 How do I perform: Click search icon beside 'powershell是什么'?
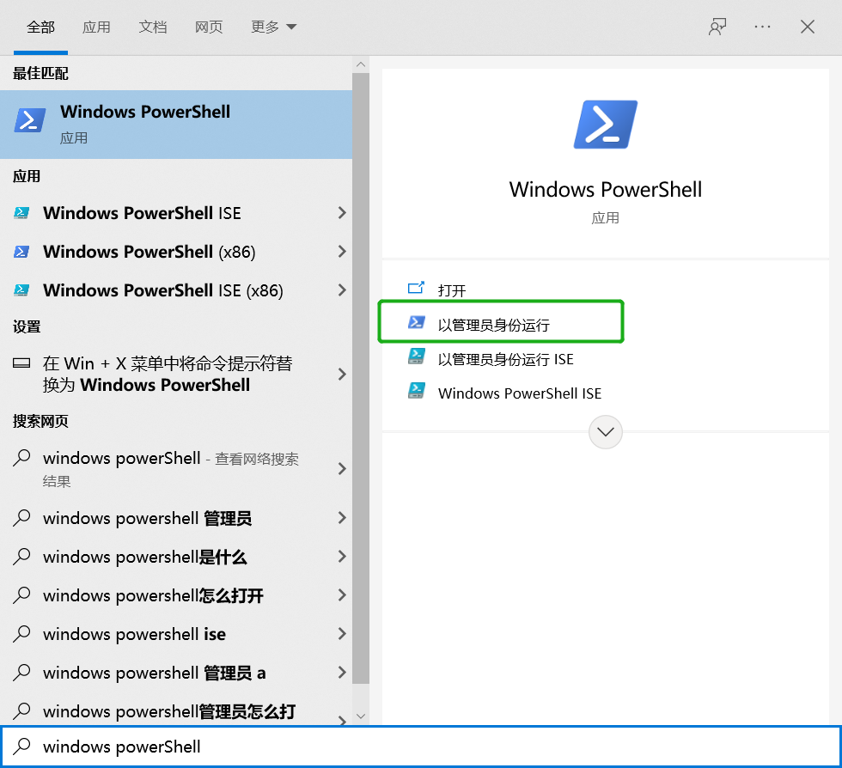coord(21,557)
